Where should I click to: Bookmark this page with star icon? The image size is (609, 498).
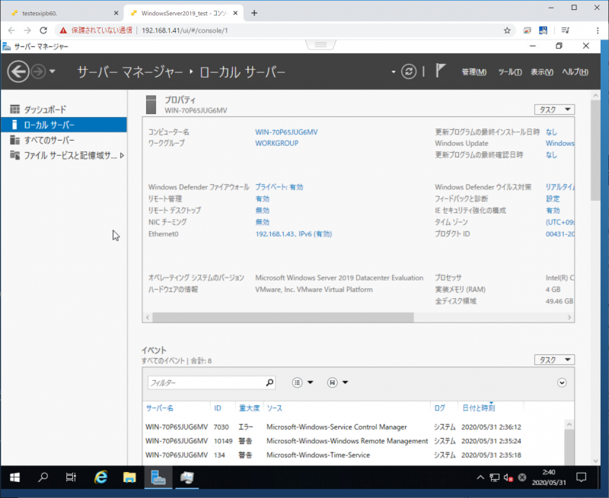coord(507,30)
